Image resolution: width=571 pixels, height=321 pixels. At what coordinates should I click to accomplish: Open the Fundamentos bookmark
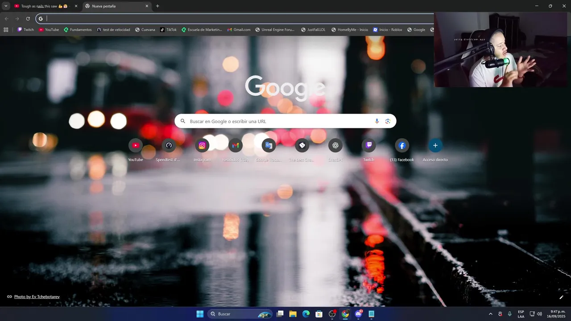[78, 30]
